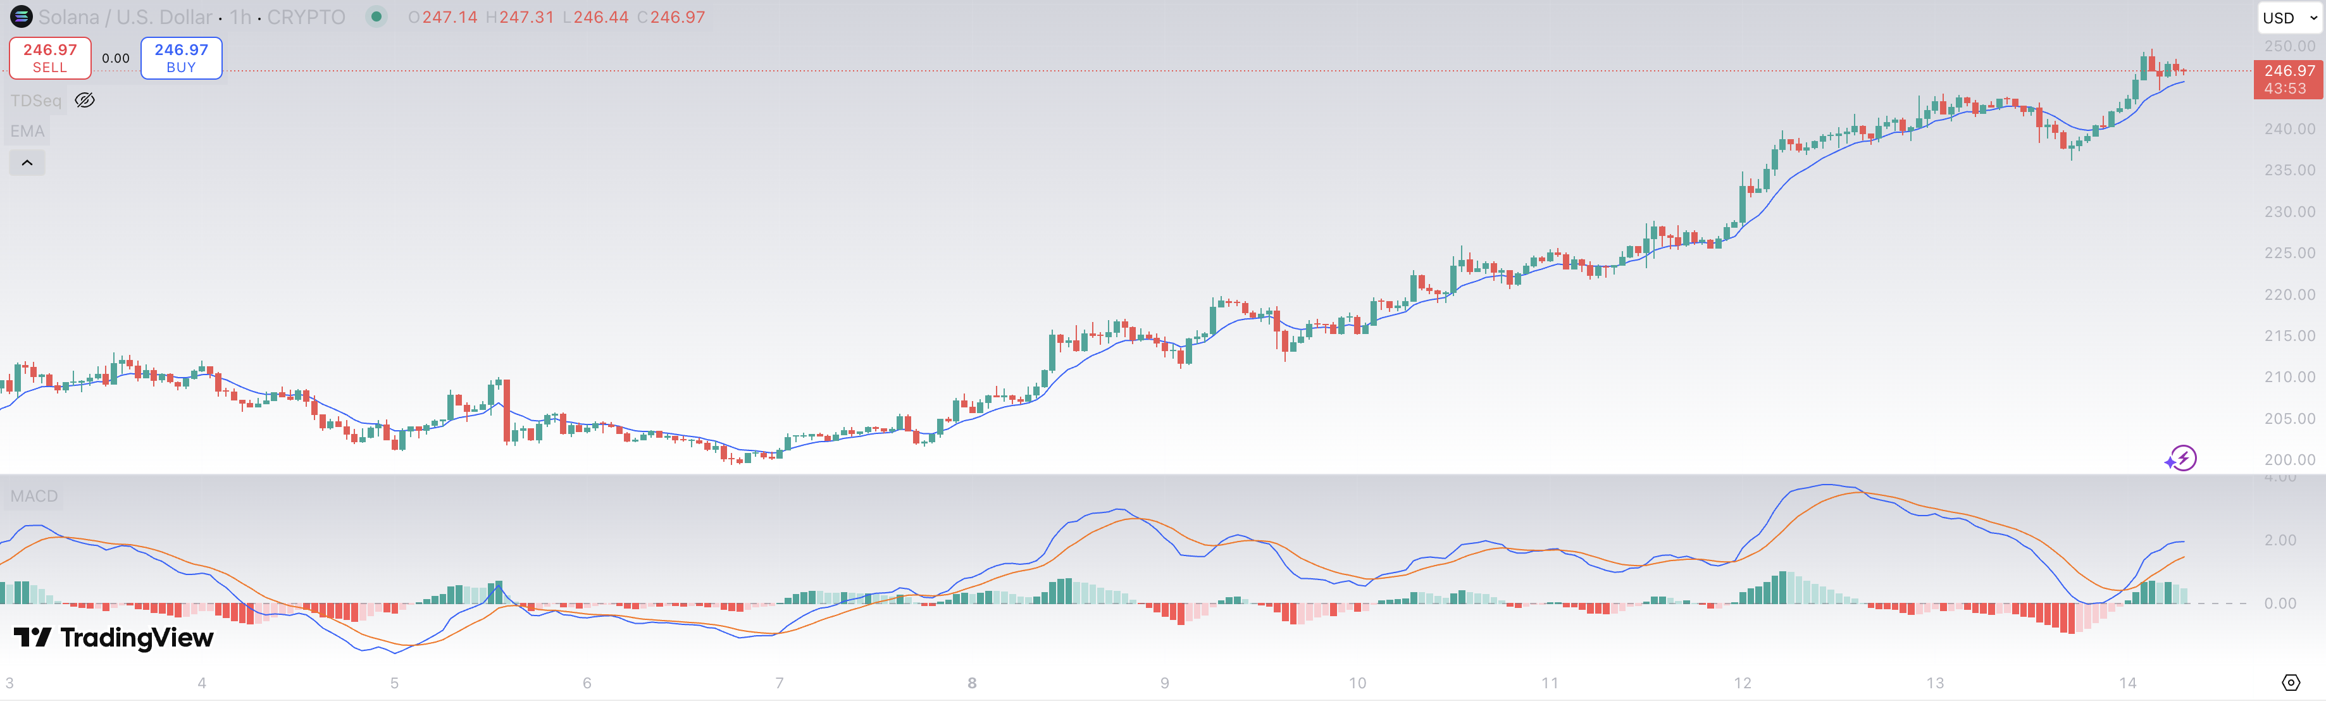Click the 0.00 spread value between Sell and Buy

[116, 59]
